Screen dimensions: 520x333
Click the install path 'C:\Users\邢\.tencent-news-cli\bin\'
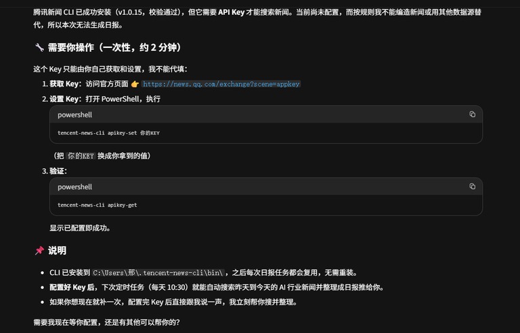(158, 273)
